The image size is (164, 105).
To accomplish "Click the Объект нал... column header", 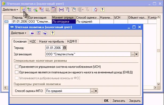I will pyautogui.click(x=138, y=18).
